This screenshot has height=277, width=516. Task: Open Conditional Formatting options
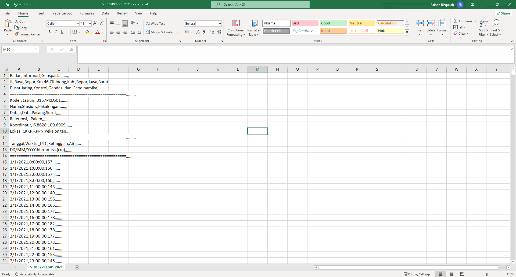(236, 28)
